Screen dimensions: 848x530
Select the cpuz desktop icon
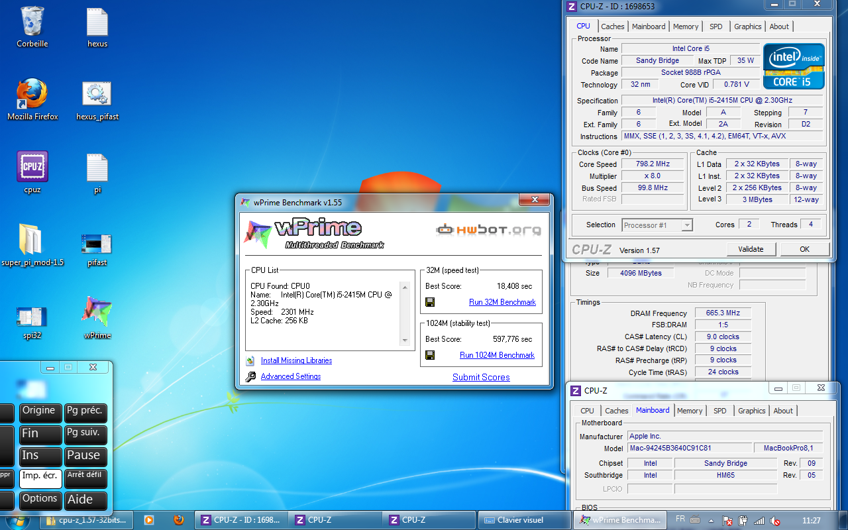point(32,173)
